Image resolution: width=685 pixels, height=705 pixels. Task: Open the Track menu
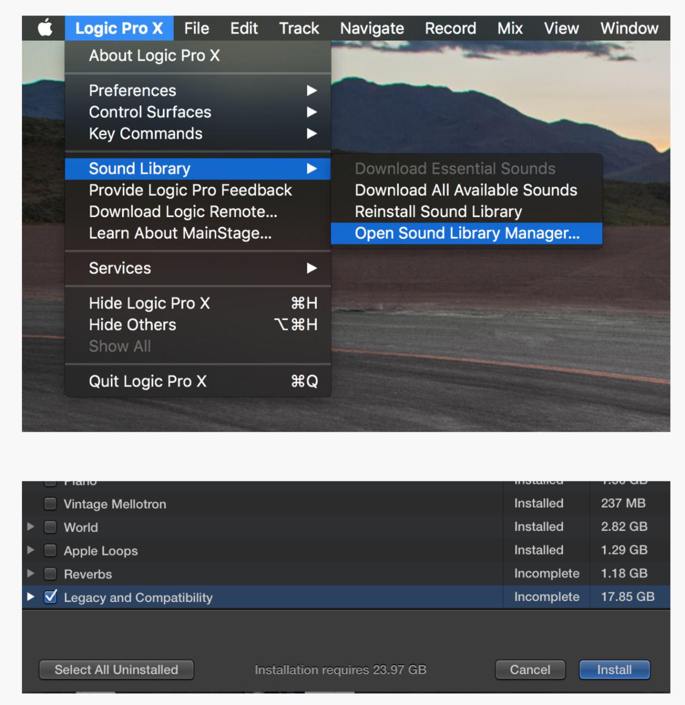tap(299, 28)
